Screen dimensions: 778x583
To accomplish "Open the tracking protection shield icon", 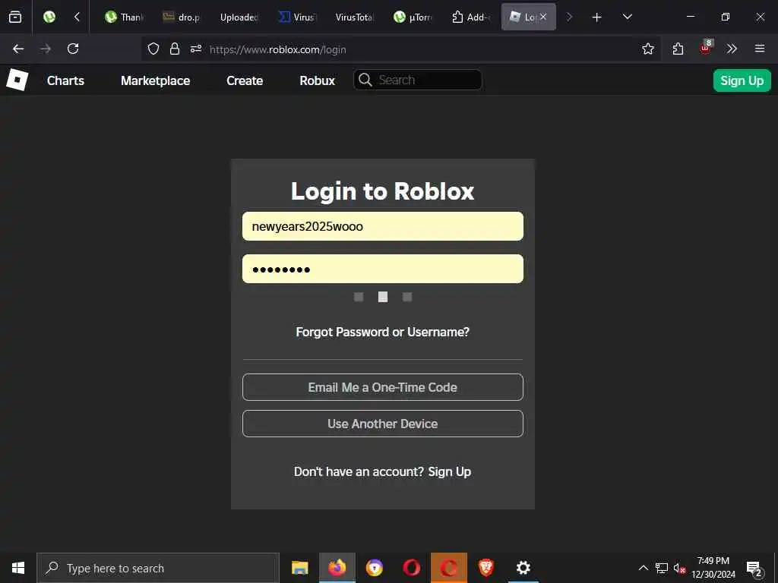I will (x=153, y=49).
